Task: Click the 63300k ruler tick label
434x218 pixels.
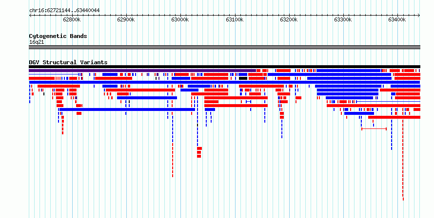Action: 343,19
